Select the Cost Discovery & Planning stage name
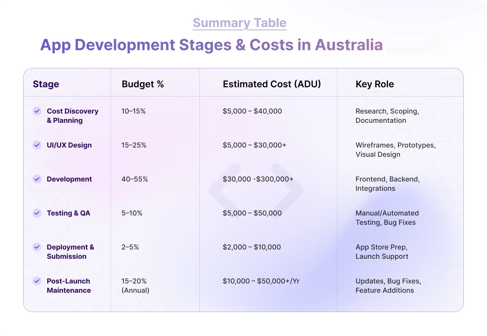Image resolution: width=487 pixels, height=336 pixels. click(x=73, y=116)
